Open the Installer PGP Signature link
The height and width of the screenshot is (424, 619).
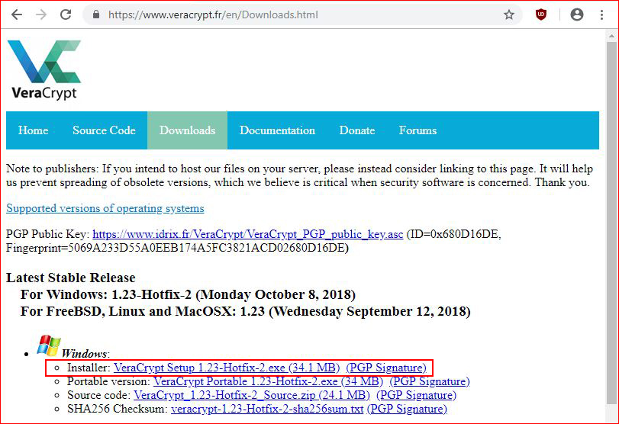coord(386,368)
